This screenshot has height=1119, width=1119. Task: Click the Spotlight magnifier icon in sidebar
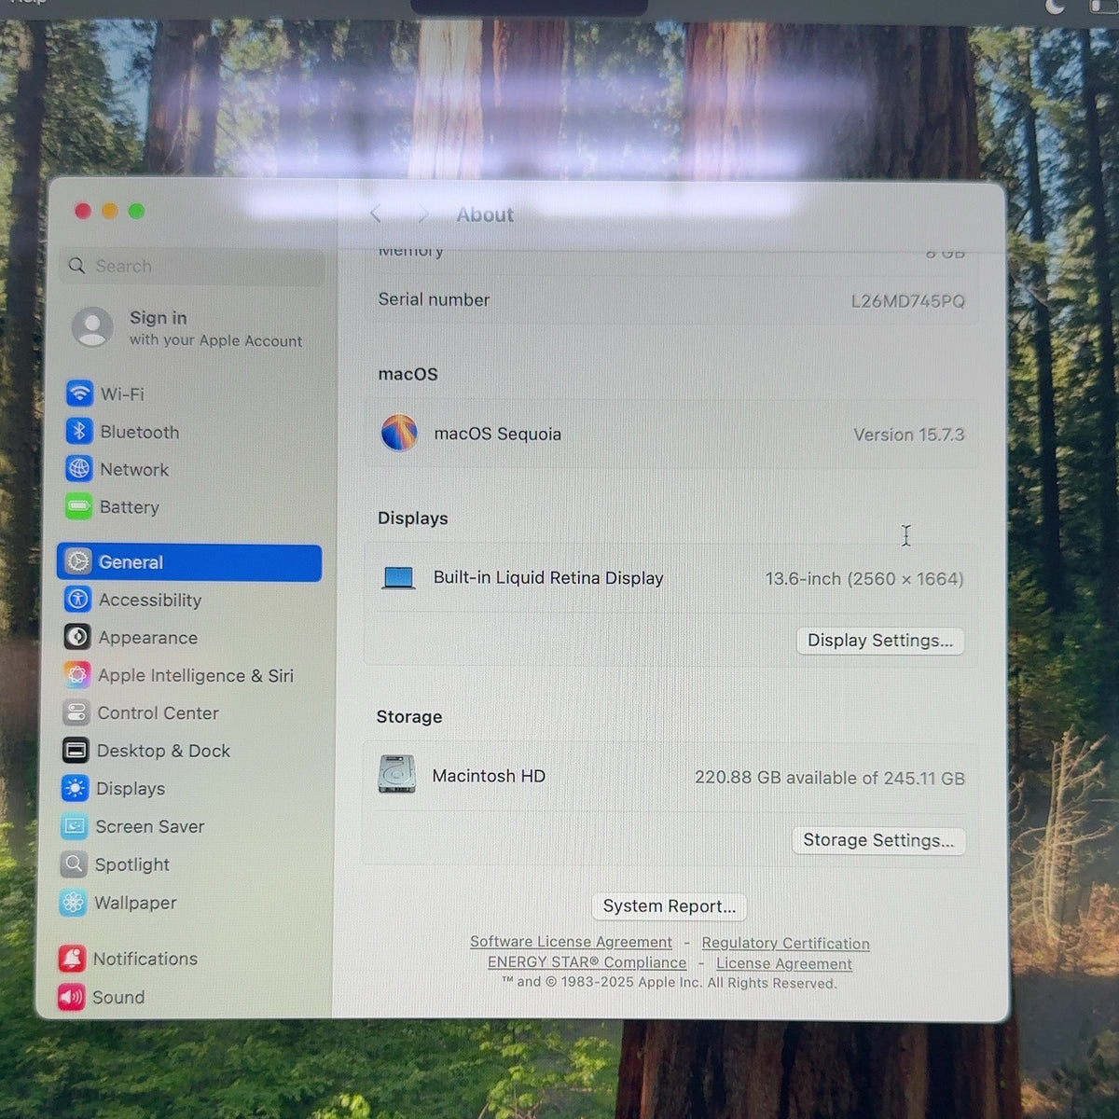click(74, 864)
